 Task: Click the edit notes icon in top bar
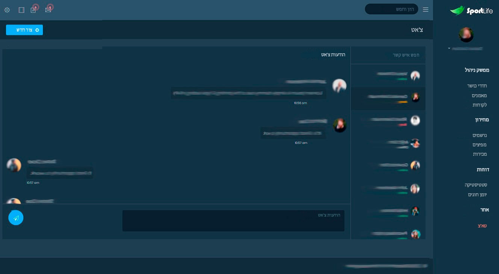34,10
